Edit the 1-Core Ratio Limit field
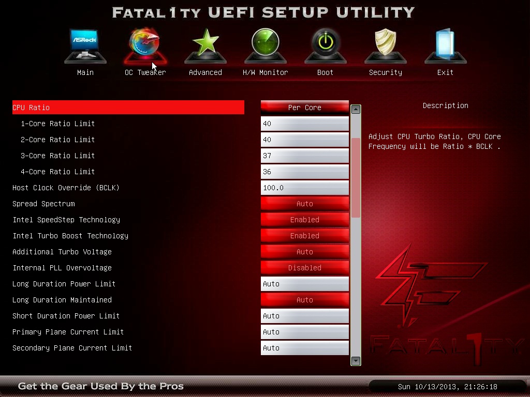The width and height of the screenshot is (530, 397). click(x=304, y=124)
